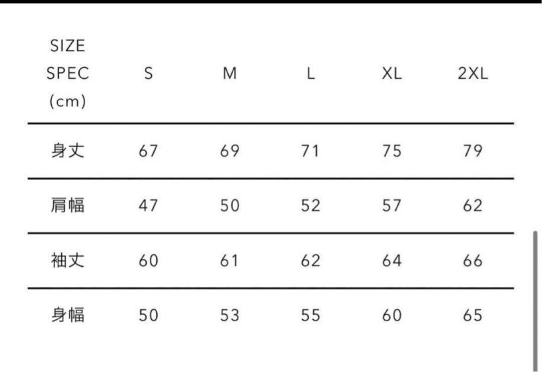Select the XL size column header
Screen dimensions: 542x372
[391, 73]
